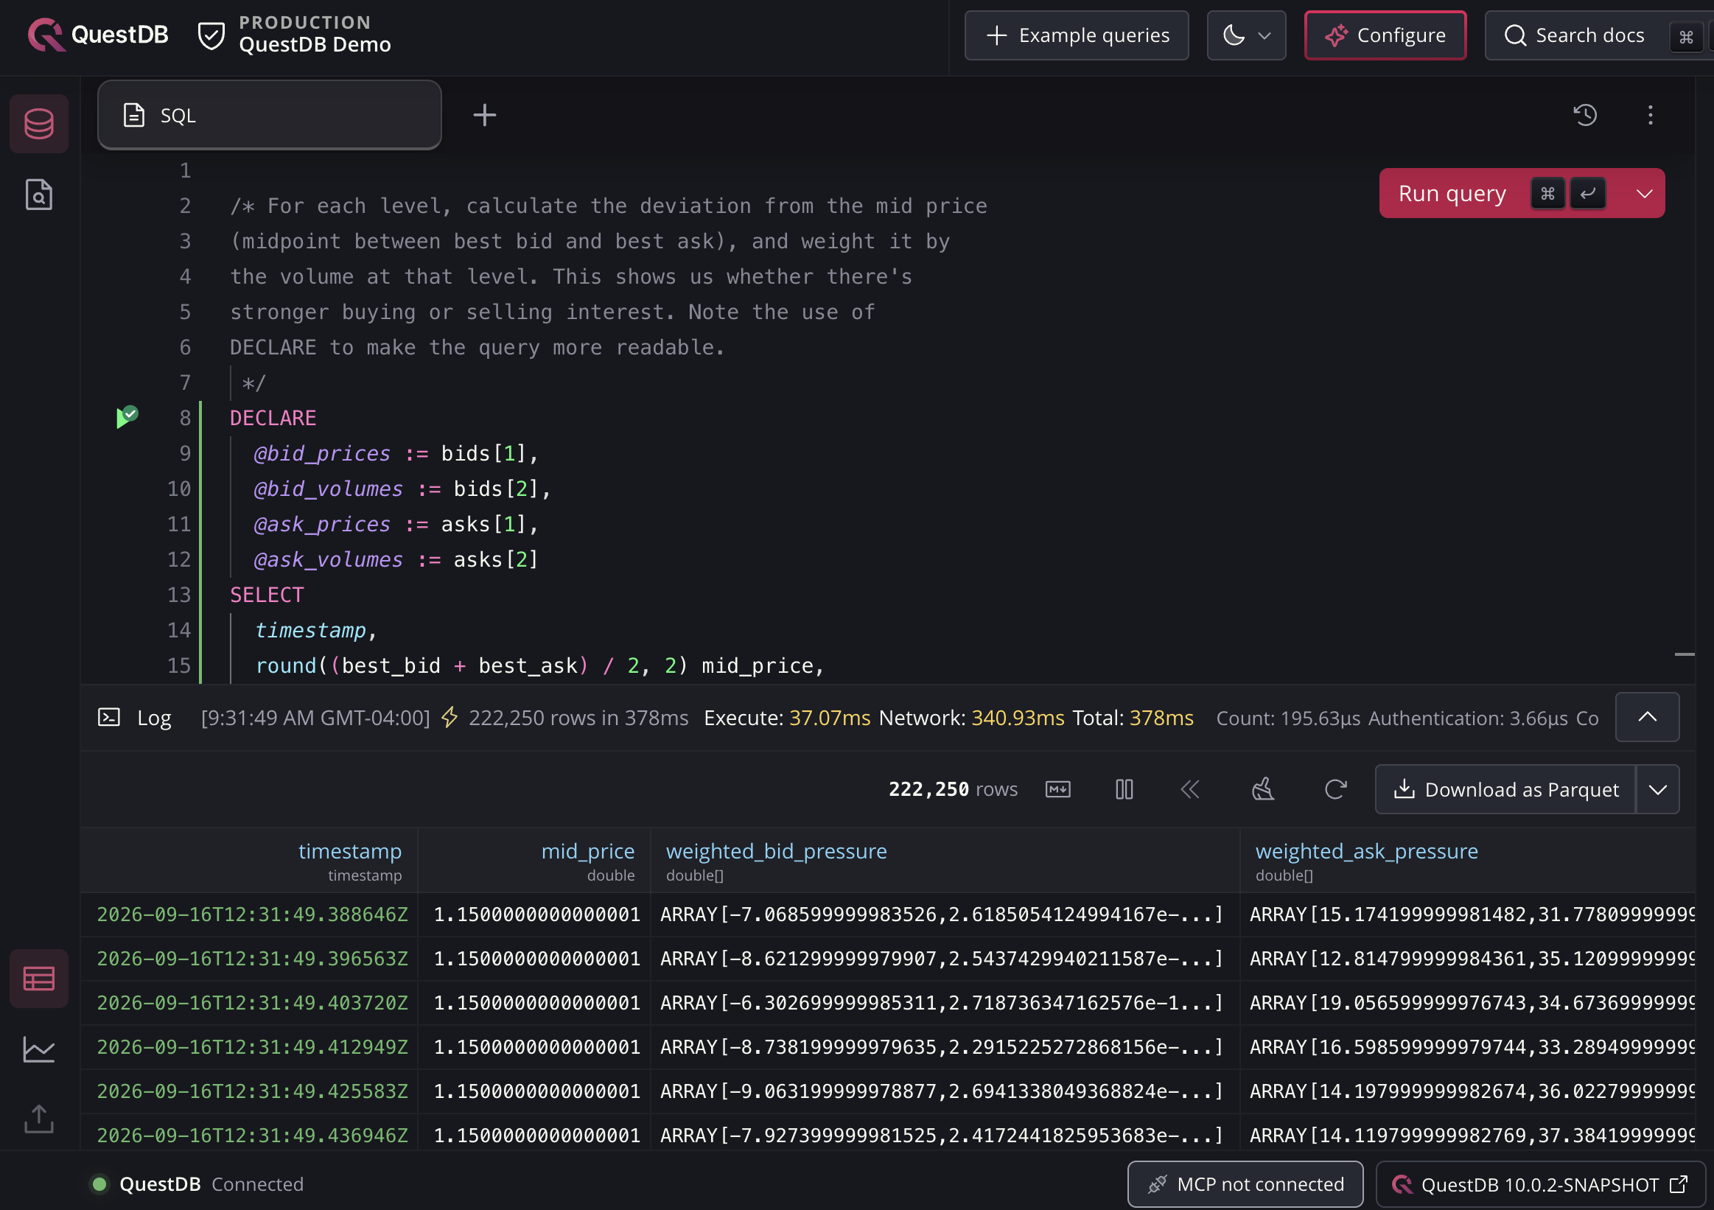Expand the Download format dropdown arrow
The width and height of the screenshot is (1714, 1210).
1658,789
